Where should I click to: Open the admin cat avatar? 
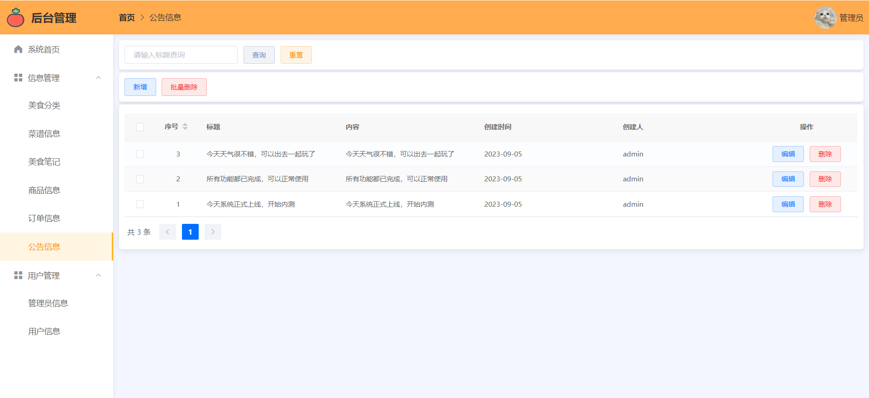pos(825,18)
